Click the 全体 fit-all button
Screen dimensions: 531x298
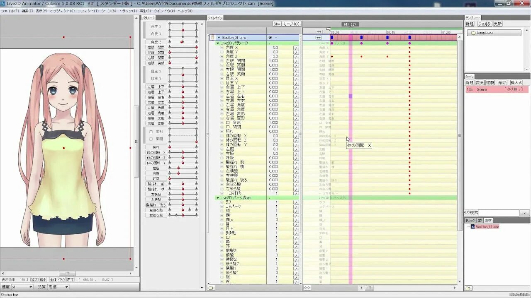tap(53, 280)
